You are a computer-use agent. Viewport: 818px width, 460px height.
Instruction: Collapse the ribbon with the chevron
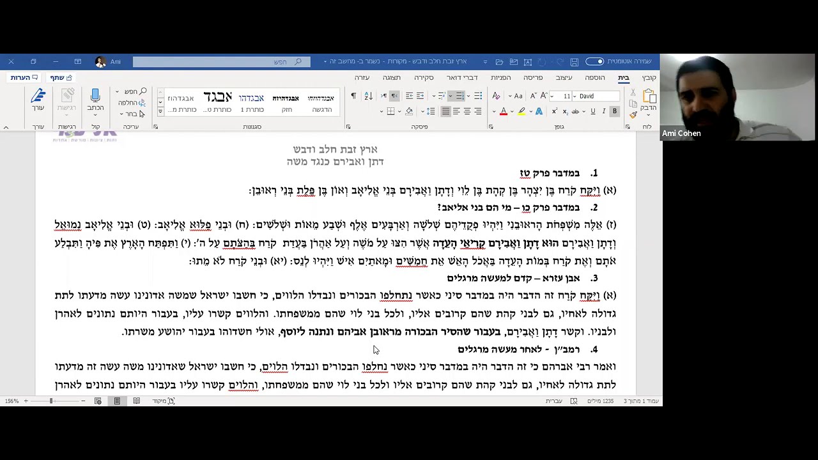6,127
